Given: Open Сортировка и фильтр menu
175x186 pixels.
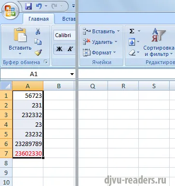Looking at the screenshot, I should point(159,42).
